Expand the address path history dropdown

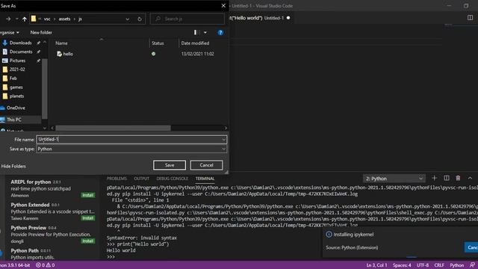coord(128,19)
